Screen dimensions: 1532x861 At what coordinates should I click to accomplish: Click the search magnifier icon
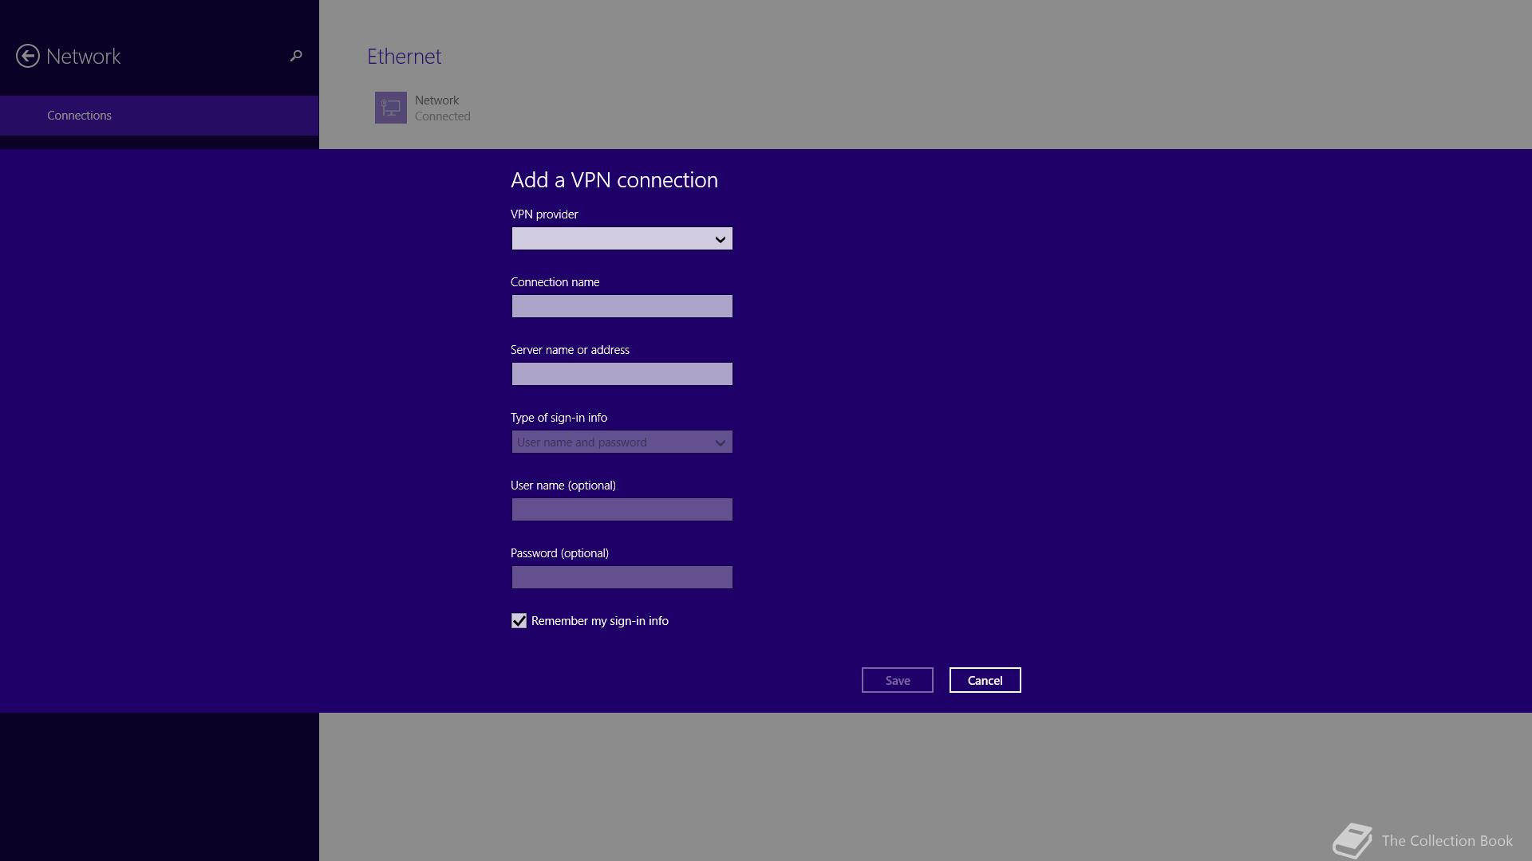click(296, 56)
